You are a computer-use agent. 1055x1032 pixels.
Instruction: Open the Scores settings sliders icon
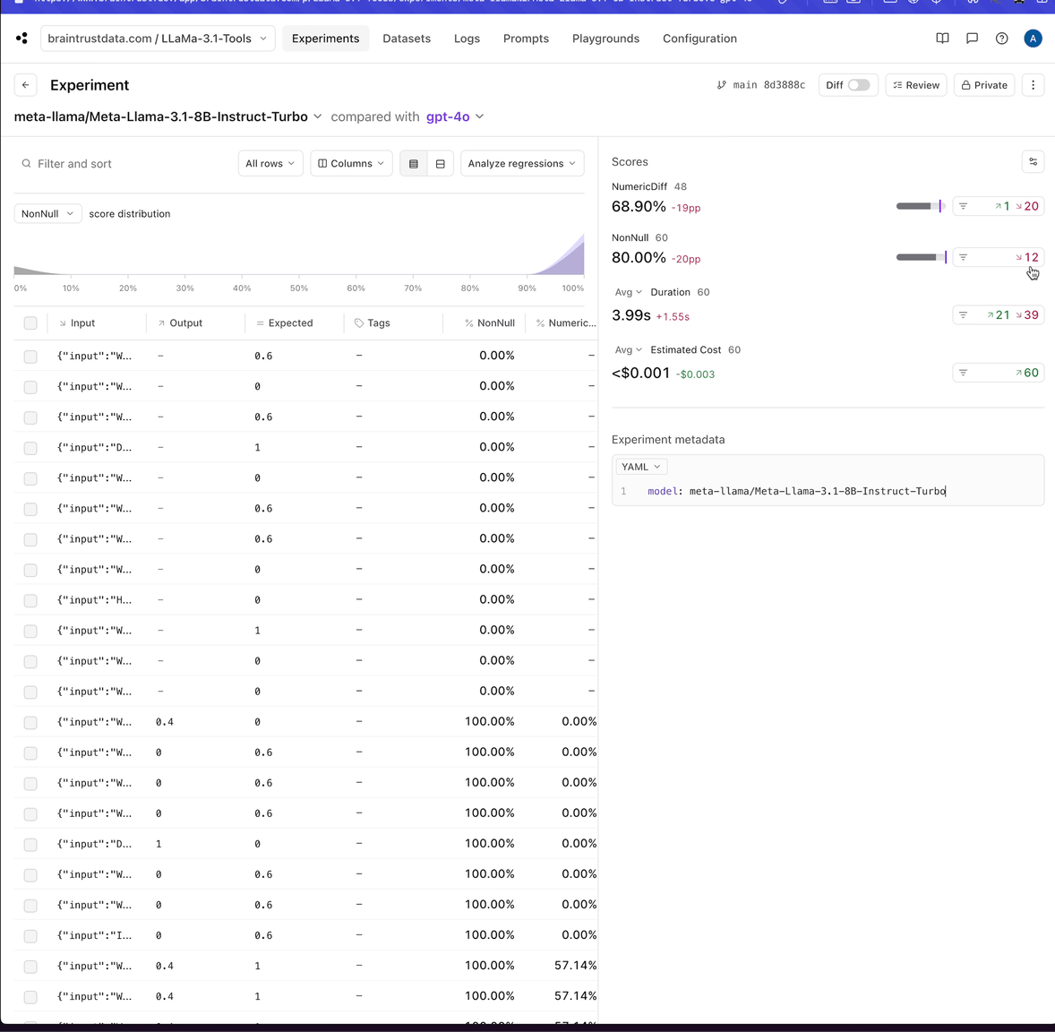(x=1033, y=162)
